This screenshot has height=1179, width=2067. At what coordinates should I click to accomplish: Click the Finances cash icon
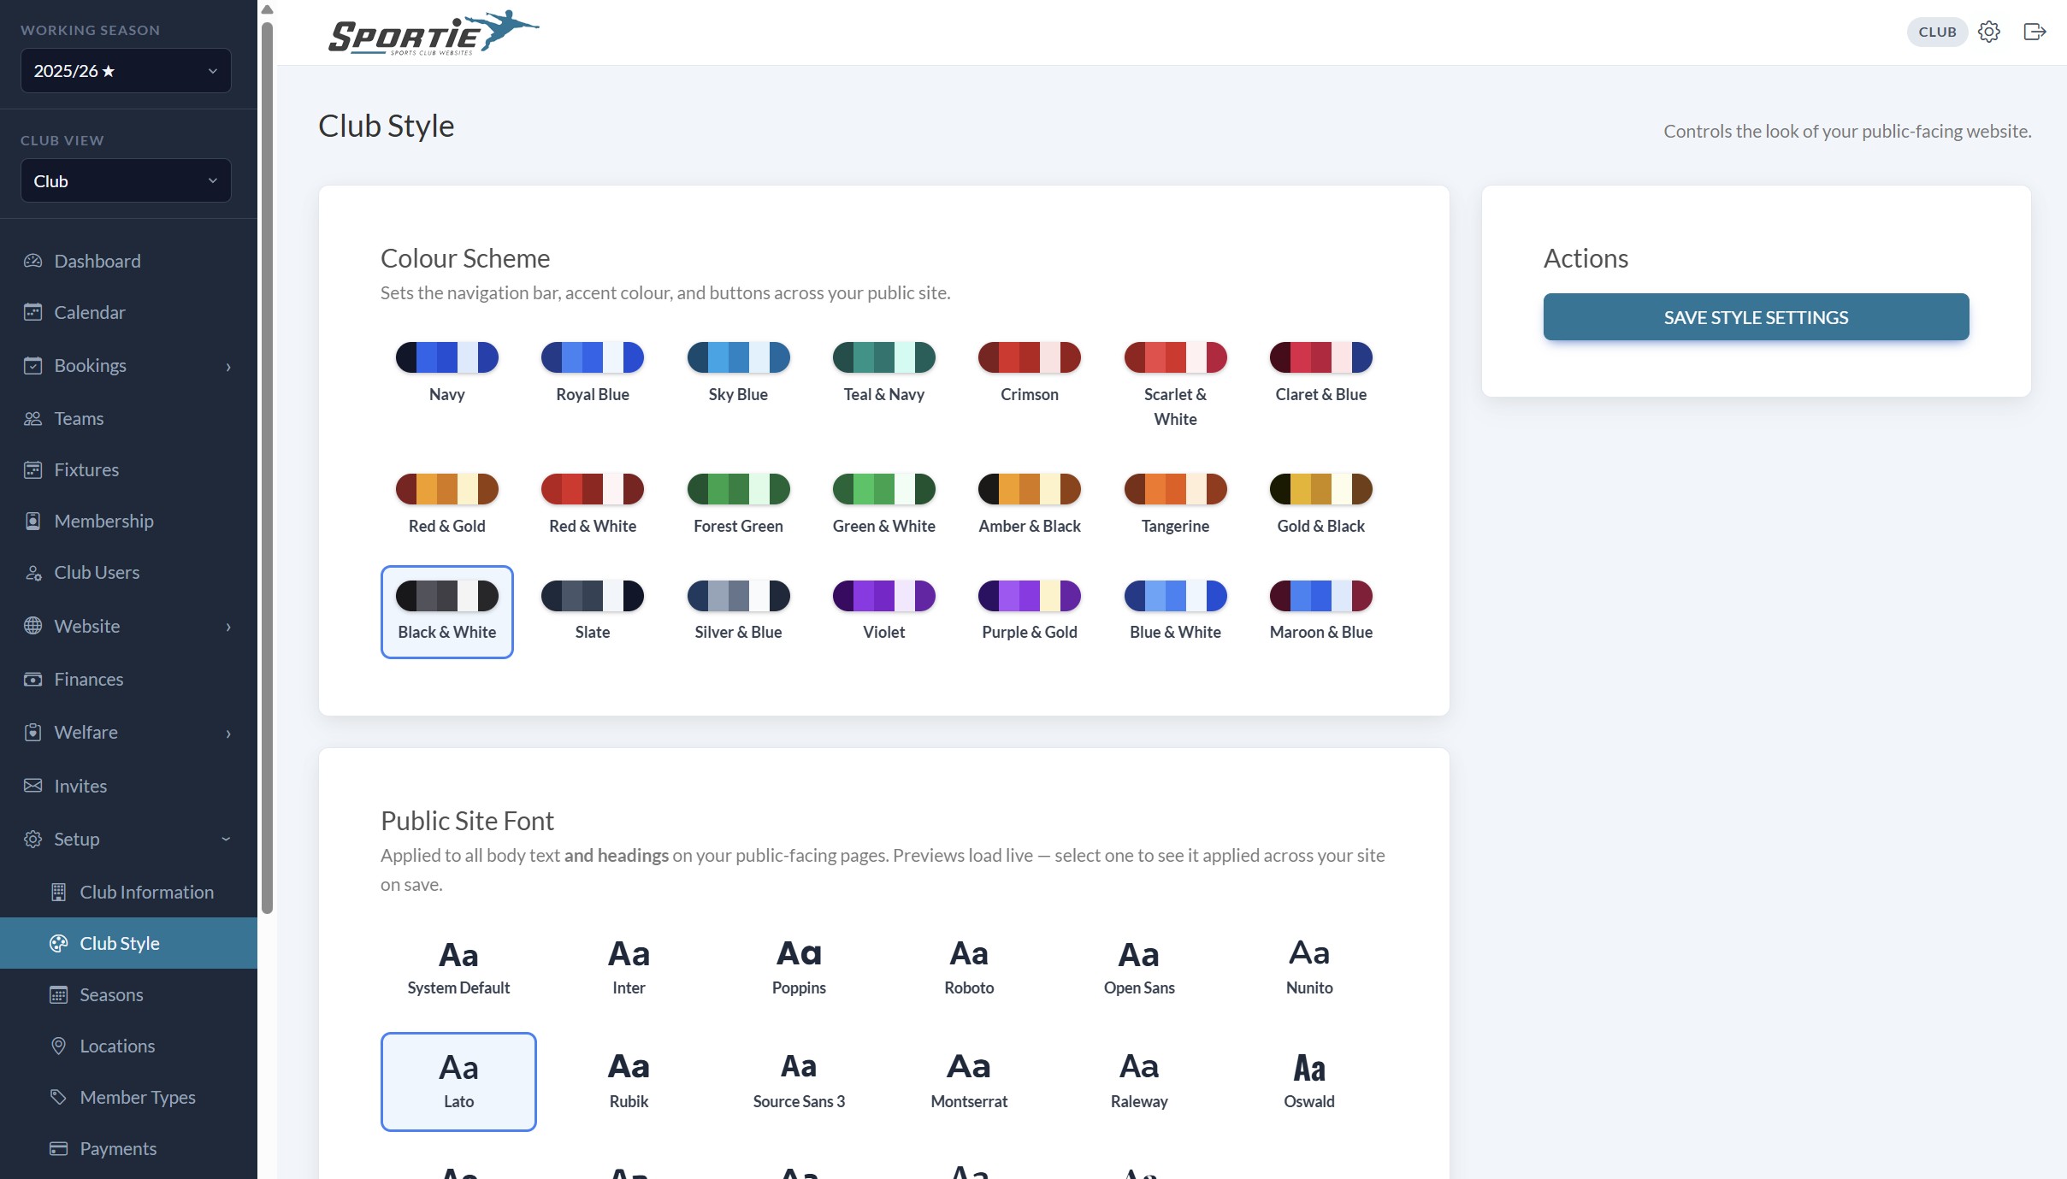(x=32, y=679)
